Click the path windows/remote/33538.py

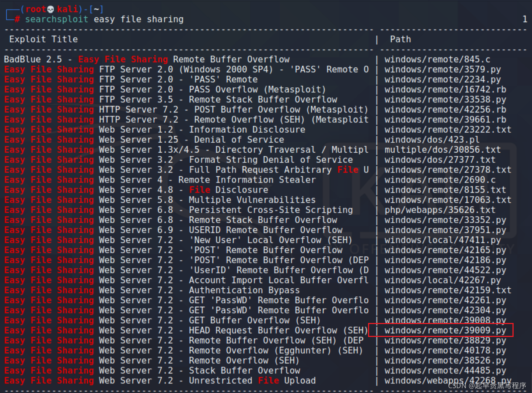445,100
